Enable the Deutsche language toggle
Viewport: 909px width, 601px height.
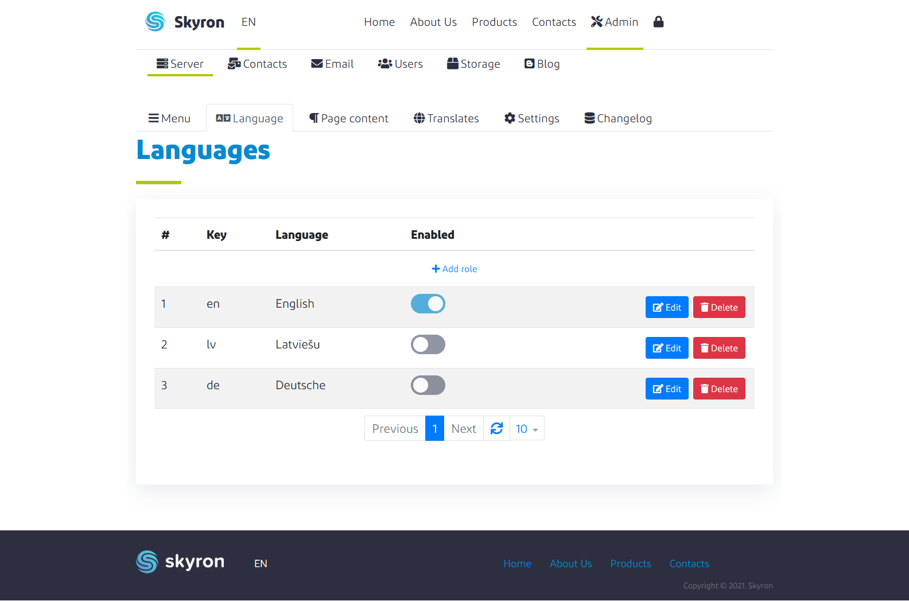(428, 385)
